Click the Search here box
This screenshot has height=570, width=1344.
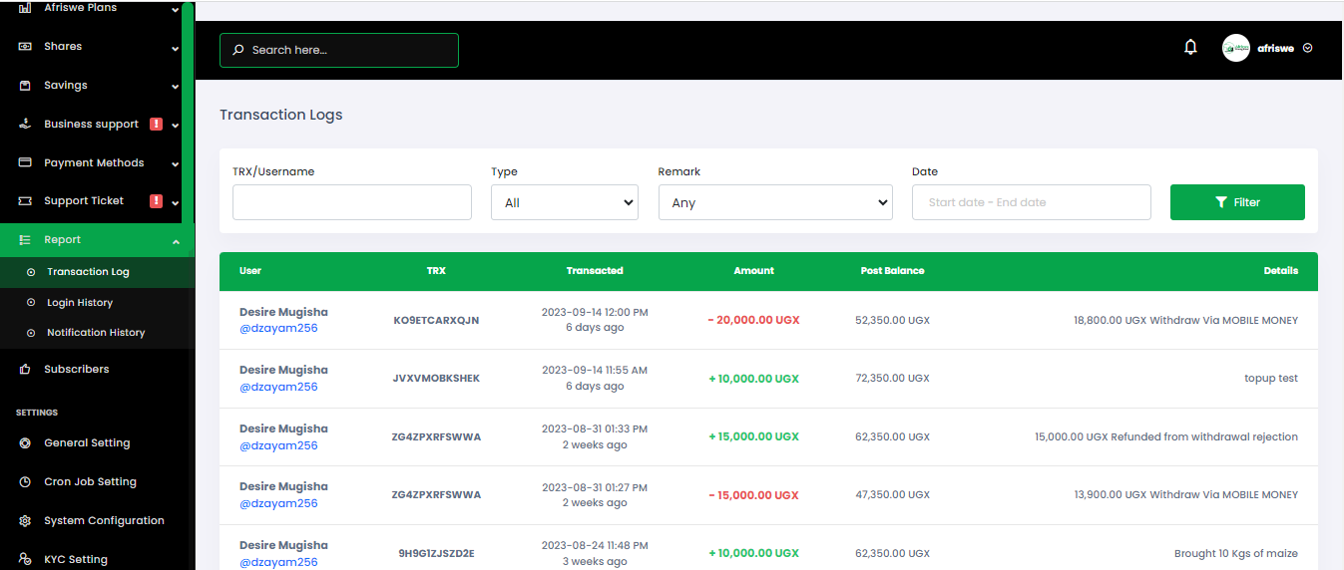[x=339, y=50]
